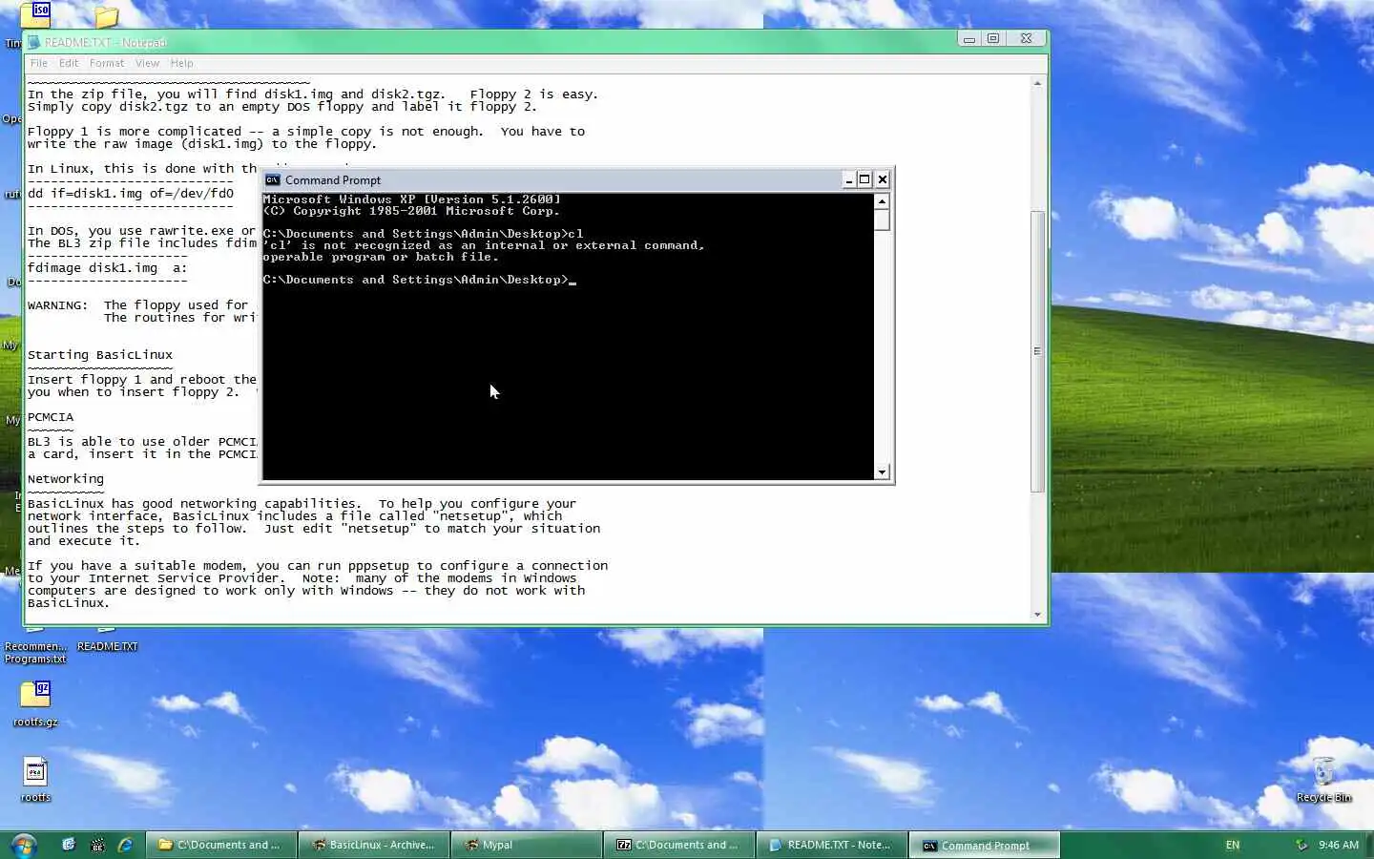Click Notepad scrollbar down arrow
The image size is (1374, 859).
tap(1037, 615)
